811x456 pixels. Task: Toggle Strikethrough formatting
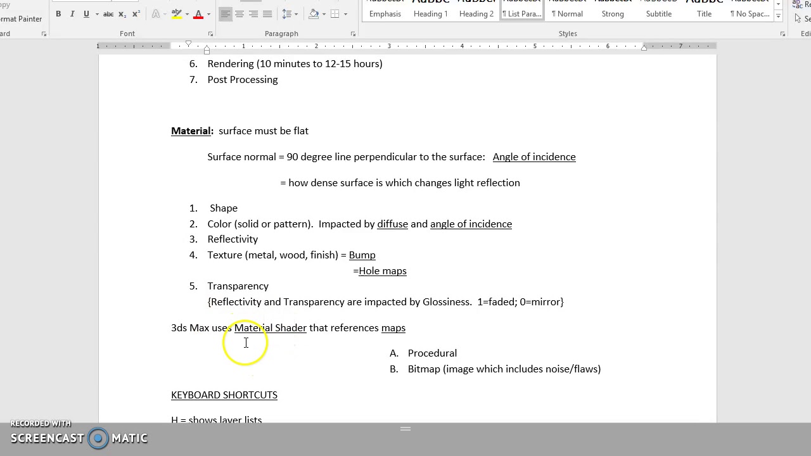coord(108,14)
